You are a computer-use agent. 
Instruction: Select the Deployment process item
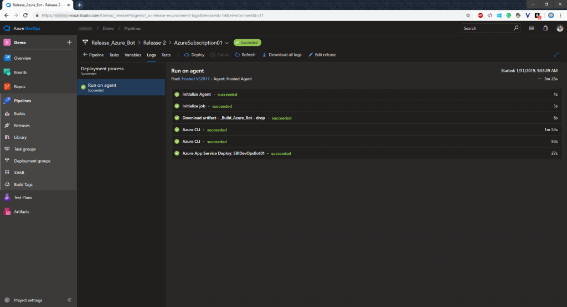pos(121,71)
